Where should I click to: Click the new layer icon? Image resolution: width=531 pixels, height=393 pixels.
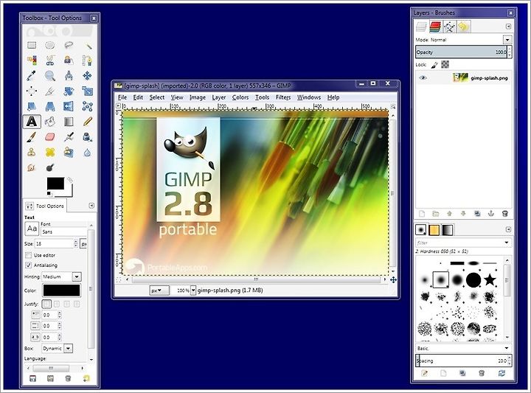click(422, 213)
